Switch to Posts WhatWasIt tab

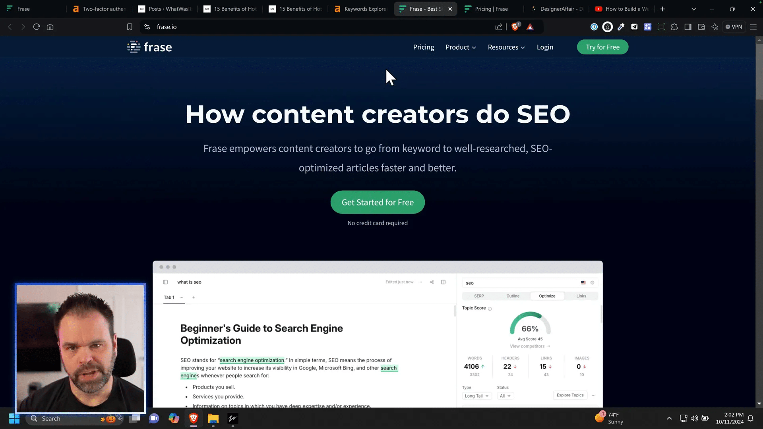point(165,9)
